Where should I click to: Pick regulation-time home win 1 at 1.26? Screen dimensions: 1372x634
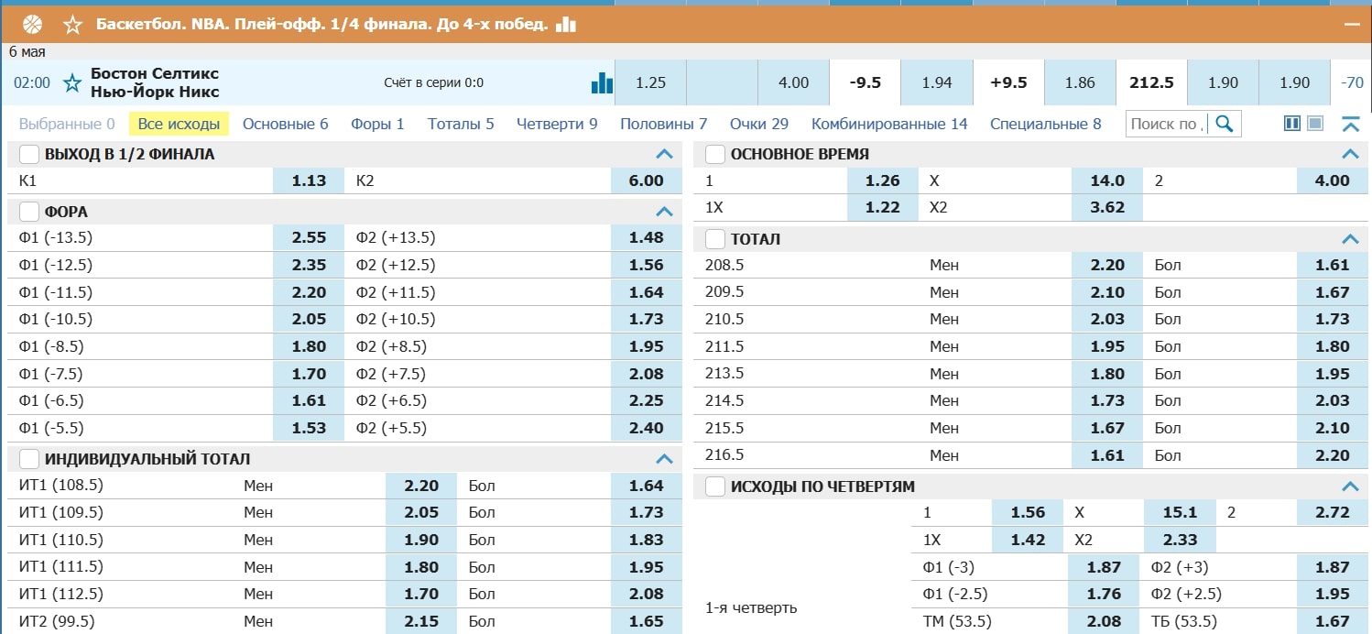(x=882, y=181)
